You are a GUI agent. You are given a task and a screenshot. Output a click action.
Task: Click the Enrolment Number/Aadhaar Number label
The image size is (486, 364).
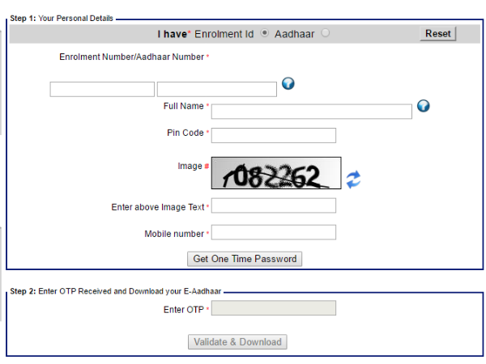(131, 57)
